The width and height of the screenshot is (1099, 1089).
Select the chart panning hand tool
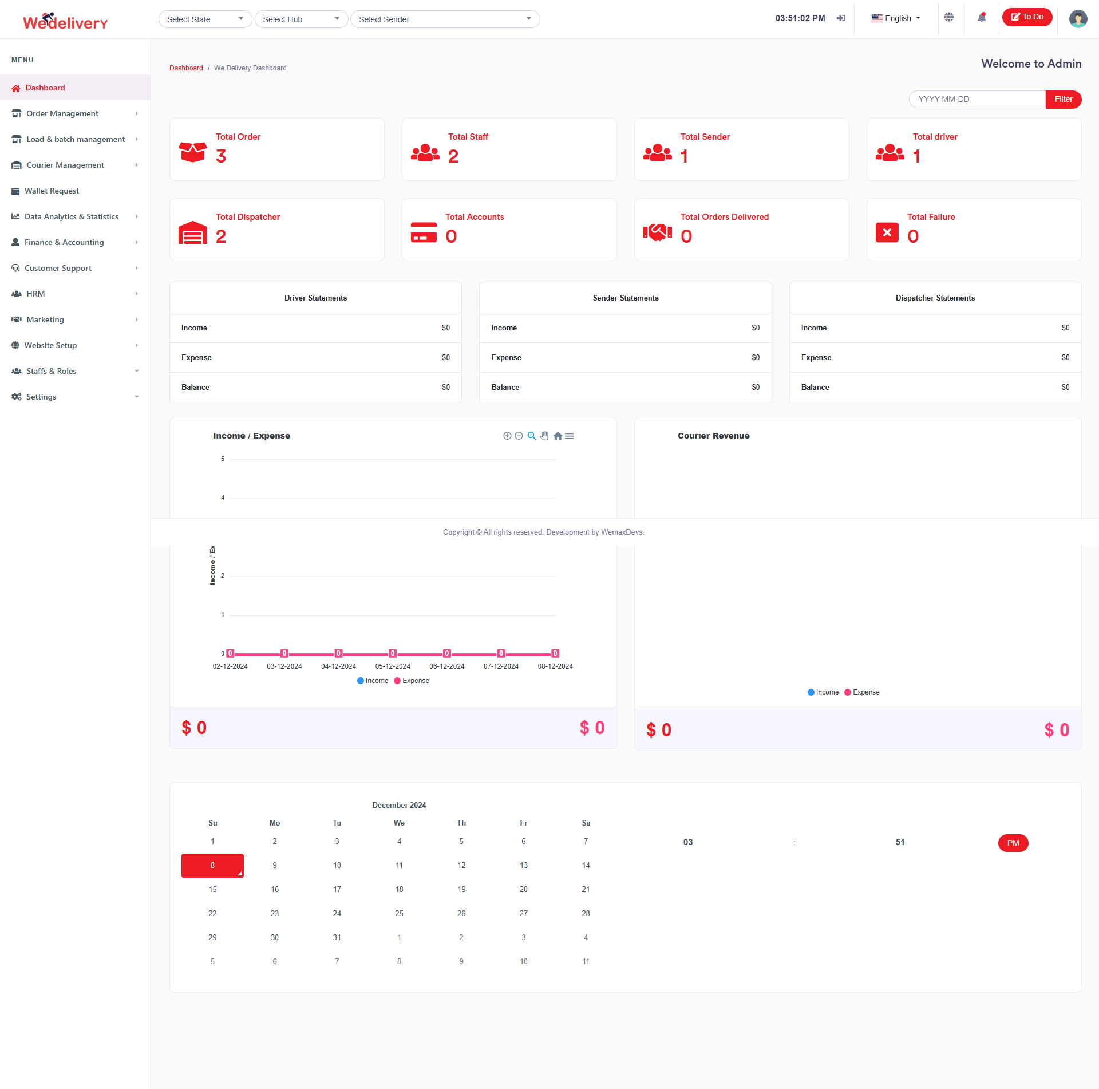[544, 436]
